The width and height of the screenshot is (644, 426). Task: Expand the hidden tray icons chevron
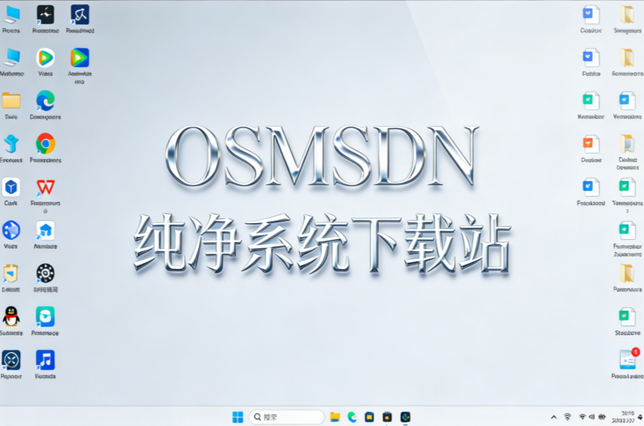click(553, 417)
